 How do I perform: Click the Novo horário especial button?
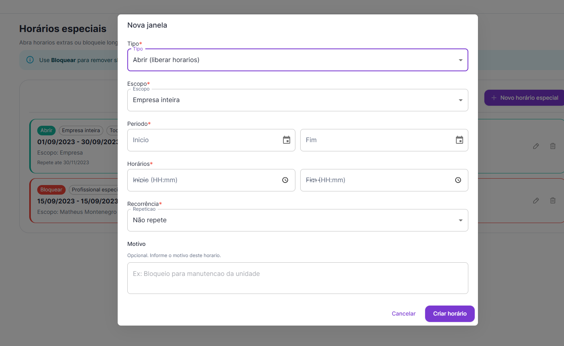524,98
